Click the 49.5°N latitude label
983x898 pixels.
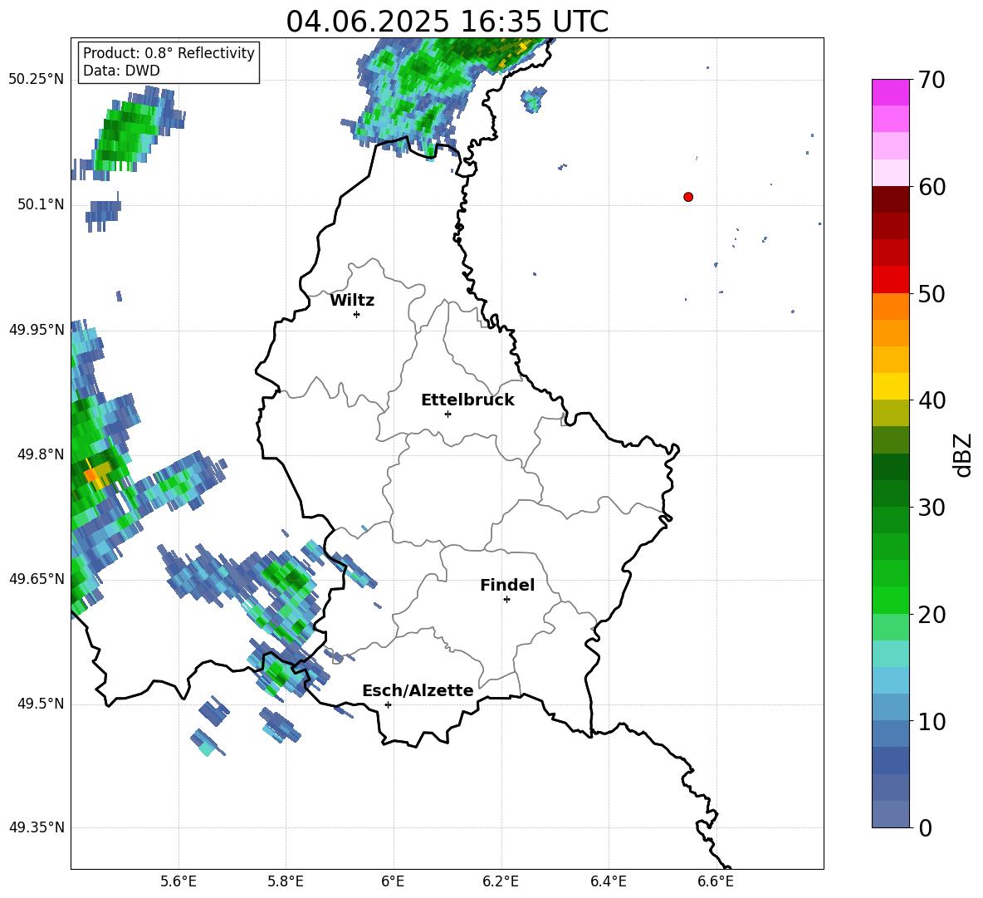(40, 704)
